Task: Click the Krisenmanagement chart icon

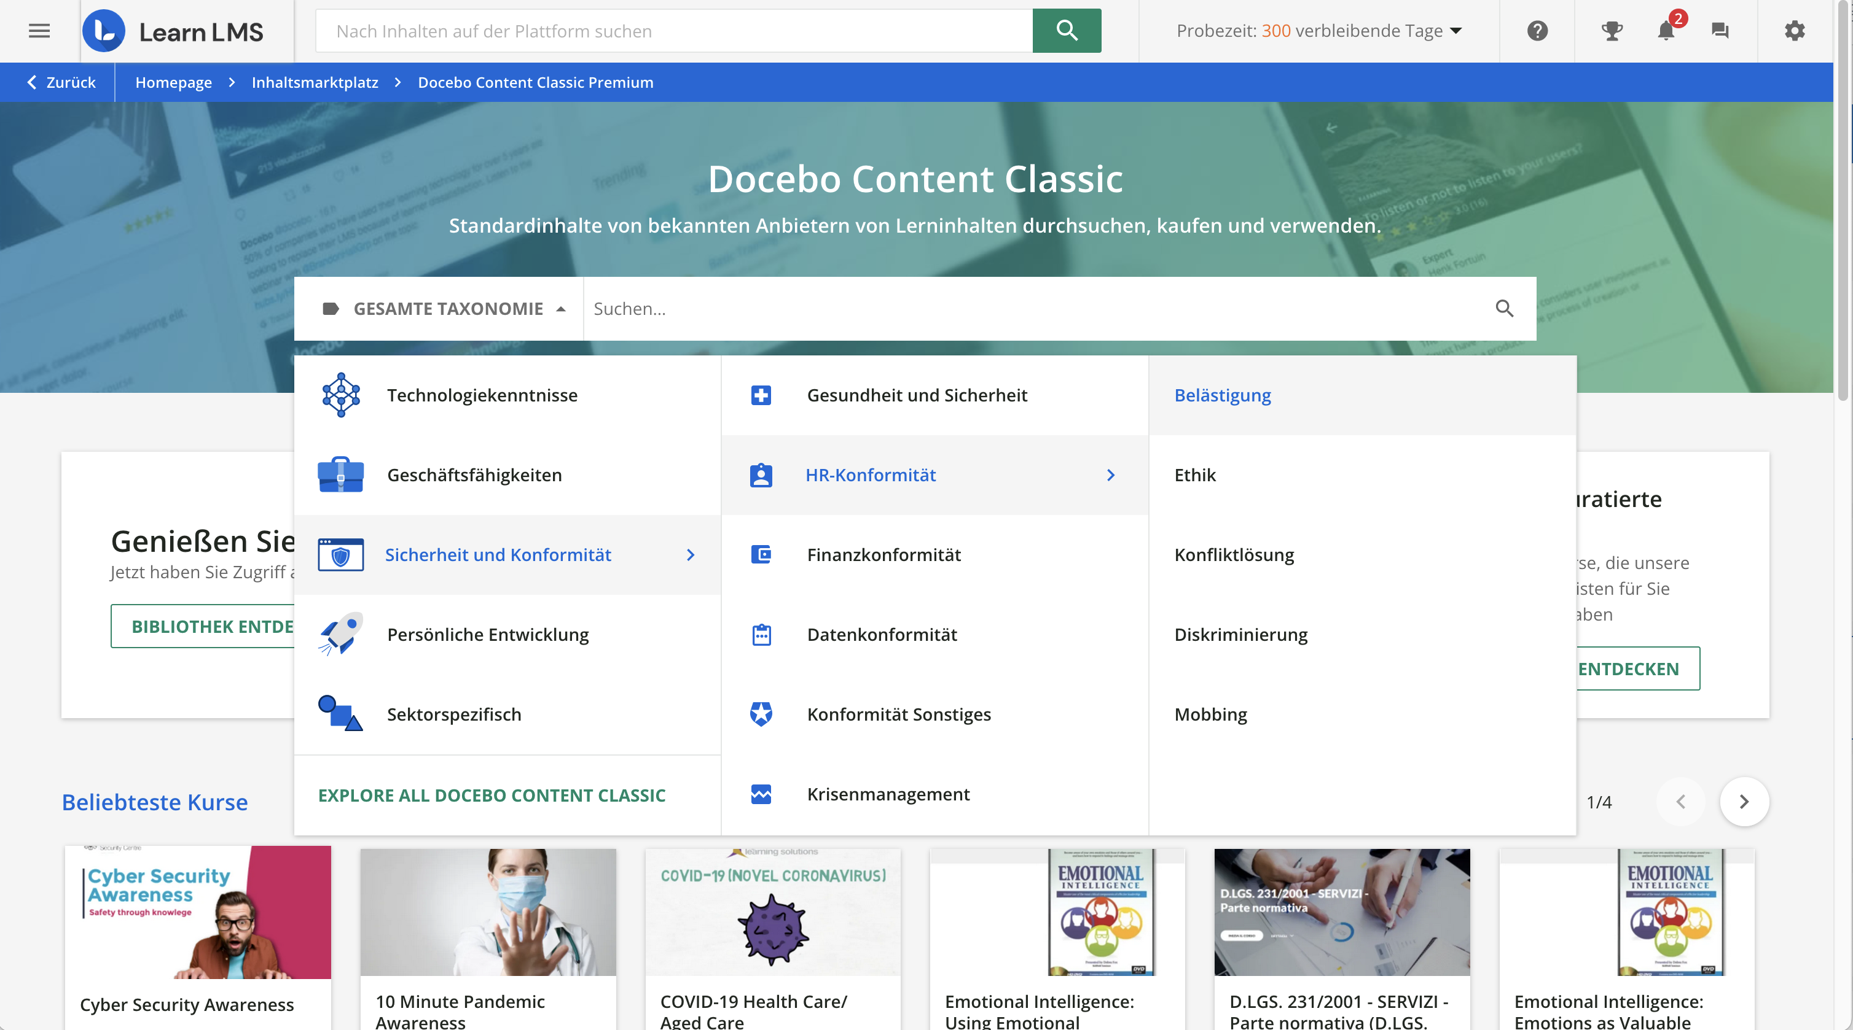Action: coord(761,794)
